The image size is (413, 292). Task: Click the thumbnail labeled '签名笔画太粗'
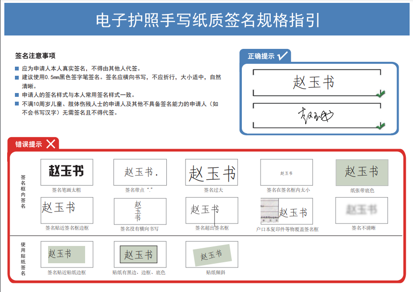coord(67,172)
